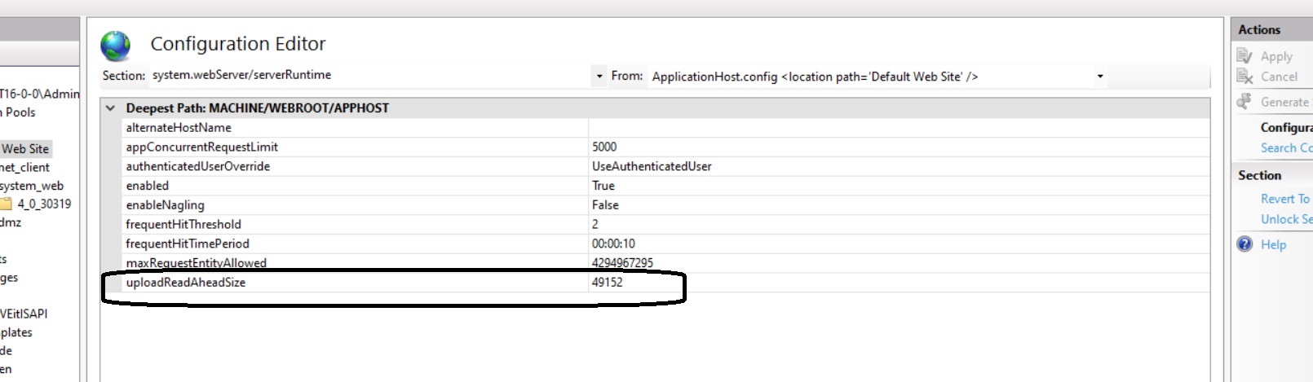Screen dimensions: 1313x382
Task: Open the Section dropdown arrow
Action: tap(599, 76)
